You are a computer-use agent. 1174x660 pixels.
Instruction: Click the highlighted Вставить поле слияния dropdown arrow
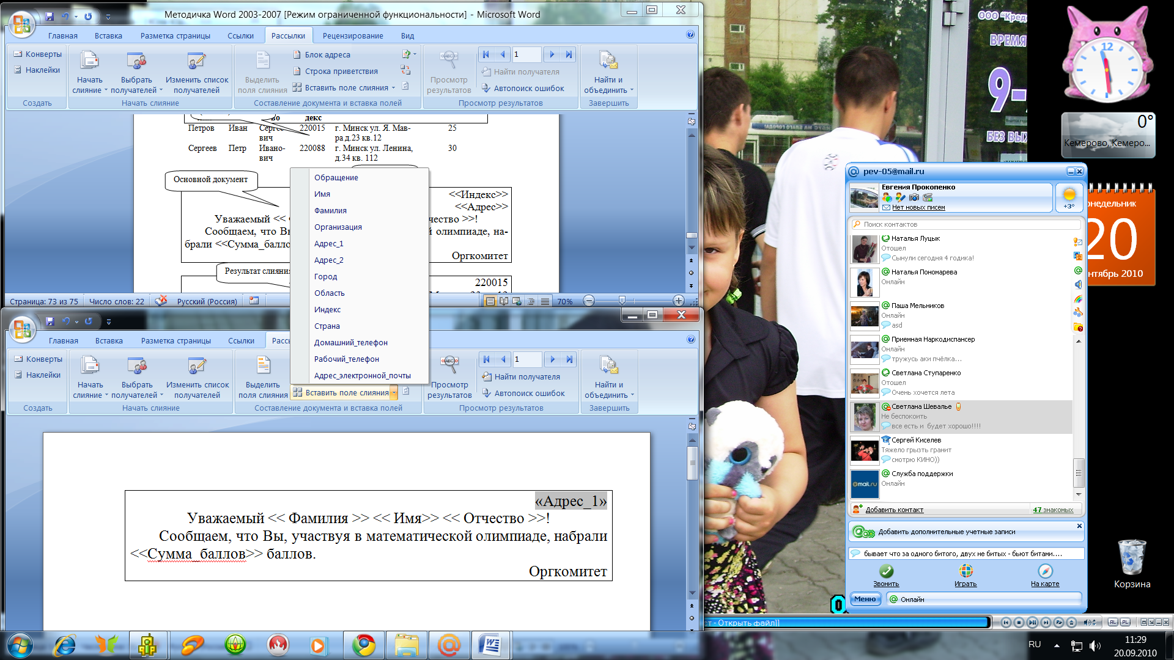pyautogui.click(x=394, y=392)
